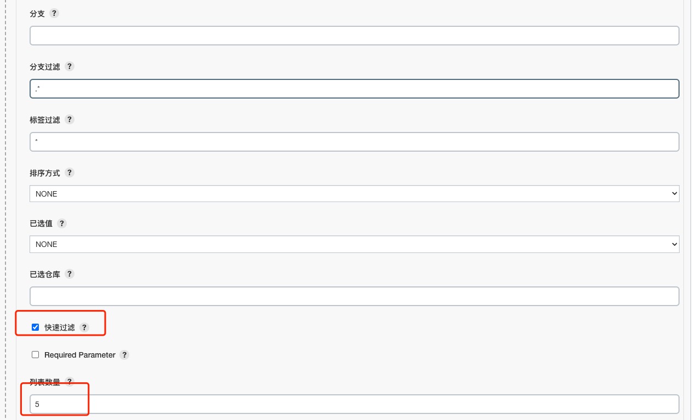Click the help icon beside 已选仓库
696x420 pixels.
tap(69, 274)
